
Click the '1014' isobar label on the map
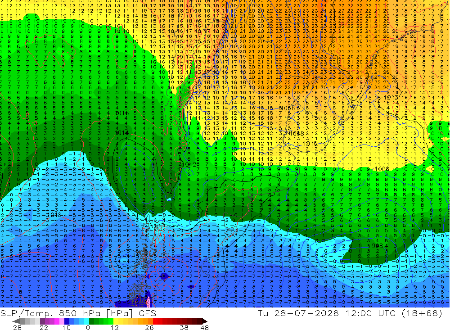click(x=121, y=133)
